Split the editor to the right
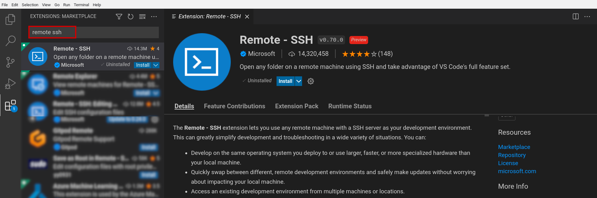This screenshot has width=597, height=198. click(x=576, y=16)
